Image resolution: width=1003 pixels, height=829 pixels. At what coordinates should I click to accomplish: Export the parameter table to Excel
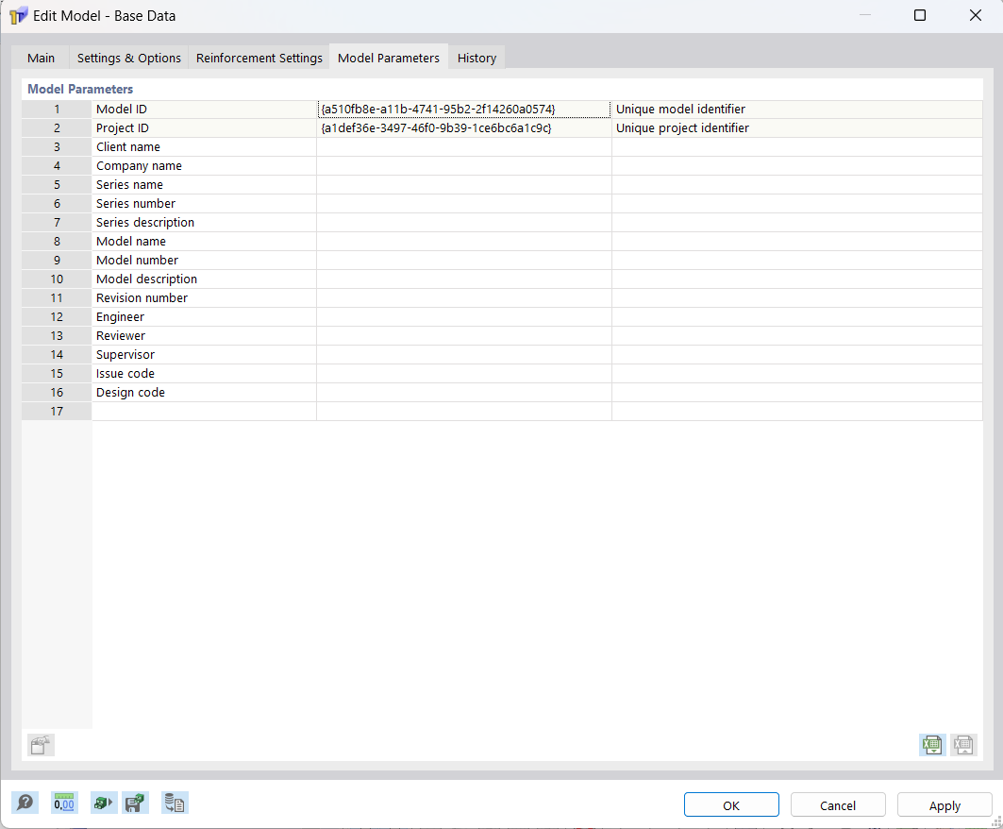coord(931,745)
